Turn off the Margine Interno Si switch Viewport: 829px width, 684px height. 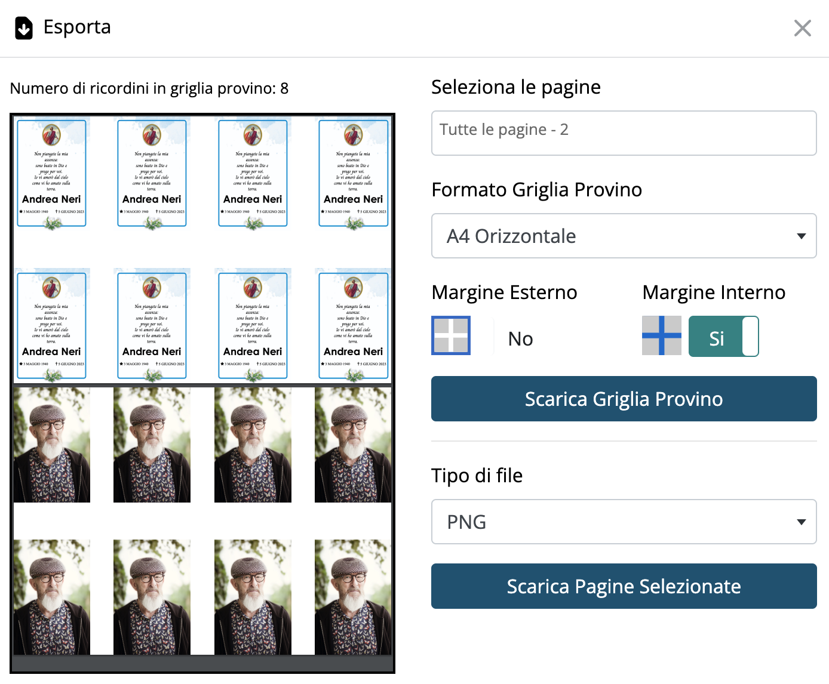tap(723, 337)
